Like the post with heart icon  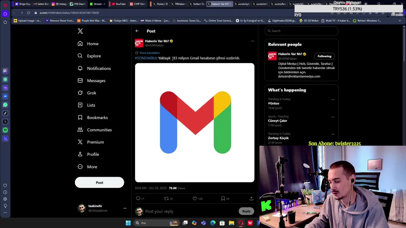coord(195,199)
